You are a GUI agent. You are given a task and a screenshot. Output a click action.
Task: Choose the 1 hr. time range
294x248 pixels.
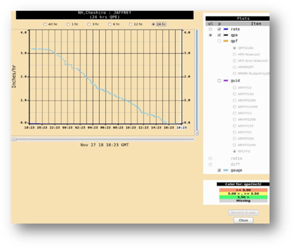68,25
